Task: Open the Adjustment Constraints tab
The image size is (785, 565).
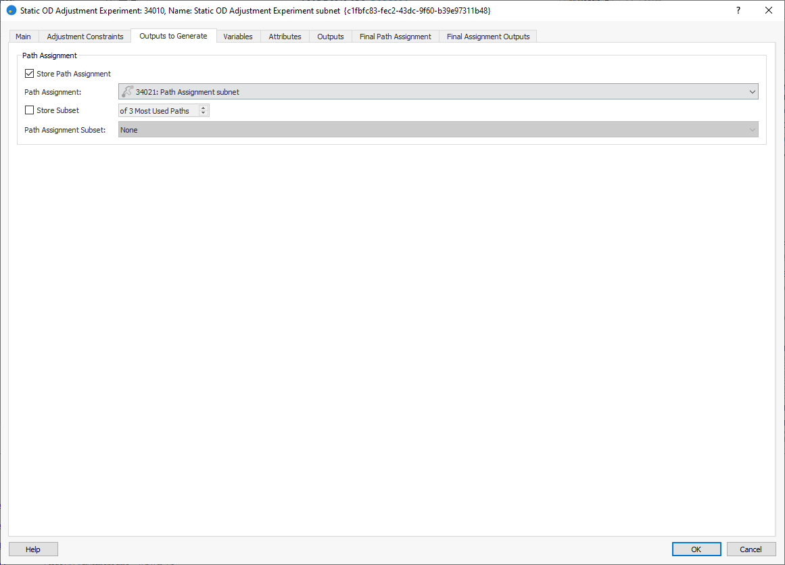Action: tap(85, 37)
